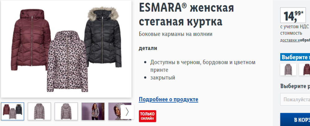Open the size selection dropdown
The image size is (310, 126).
[295, 99]
